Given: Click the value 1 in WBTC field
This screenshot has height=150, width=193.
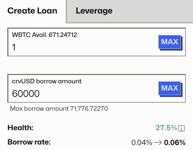Looking at the screenshot, I should click(14, 47).
